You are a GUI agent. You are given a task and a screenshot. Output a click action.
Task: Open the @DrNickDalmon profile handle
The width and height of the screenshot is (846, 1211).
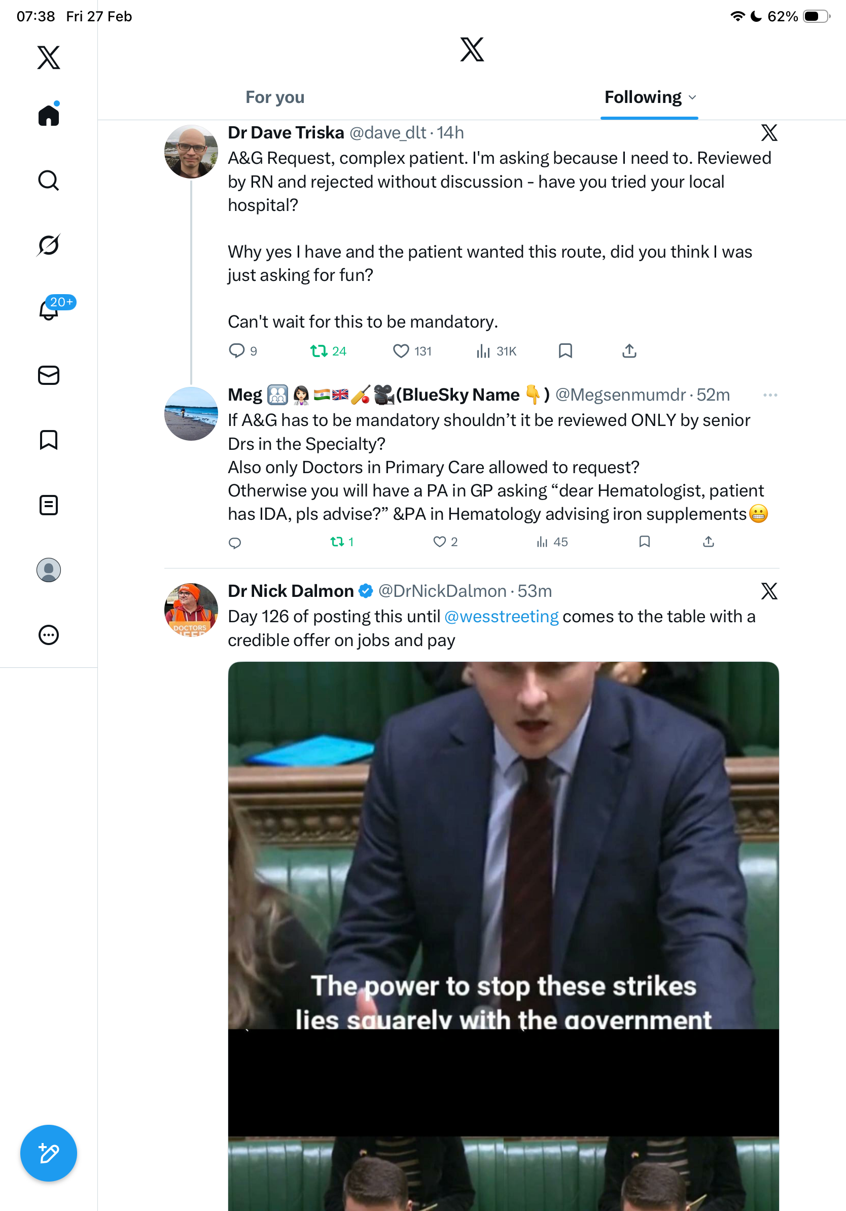442,591
